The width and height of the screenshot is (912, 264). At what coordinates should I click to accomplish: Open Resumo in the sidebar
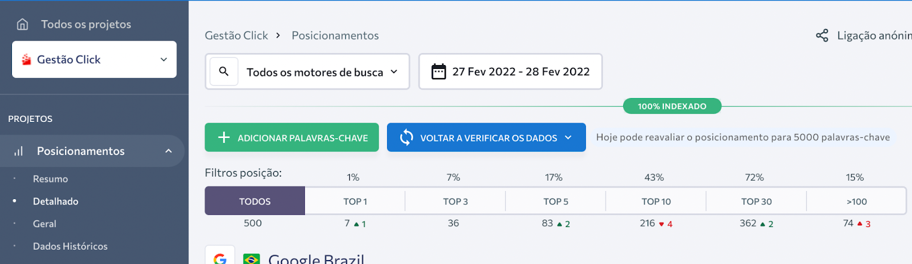[50, 179]
